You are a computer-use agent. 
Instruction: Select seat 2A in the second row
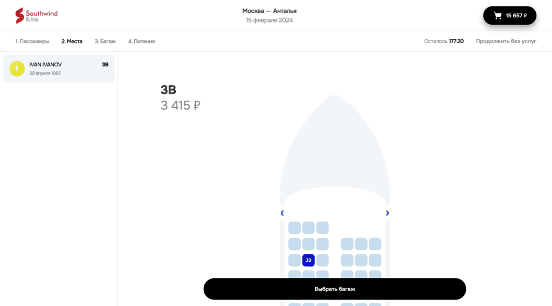tap(294, 244)
